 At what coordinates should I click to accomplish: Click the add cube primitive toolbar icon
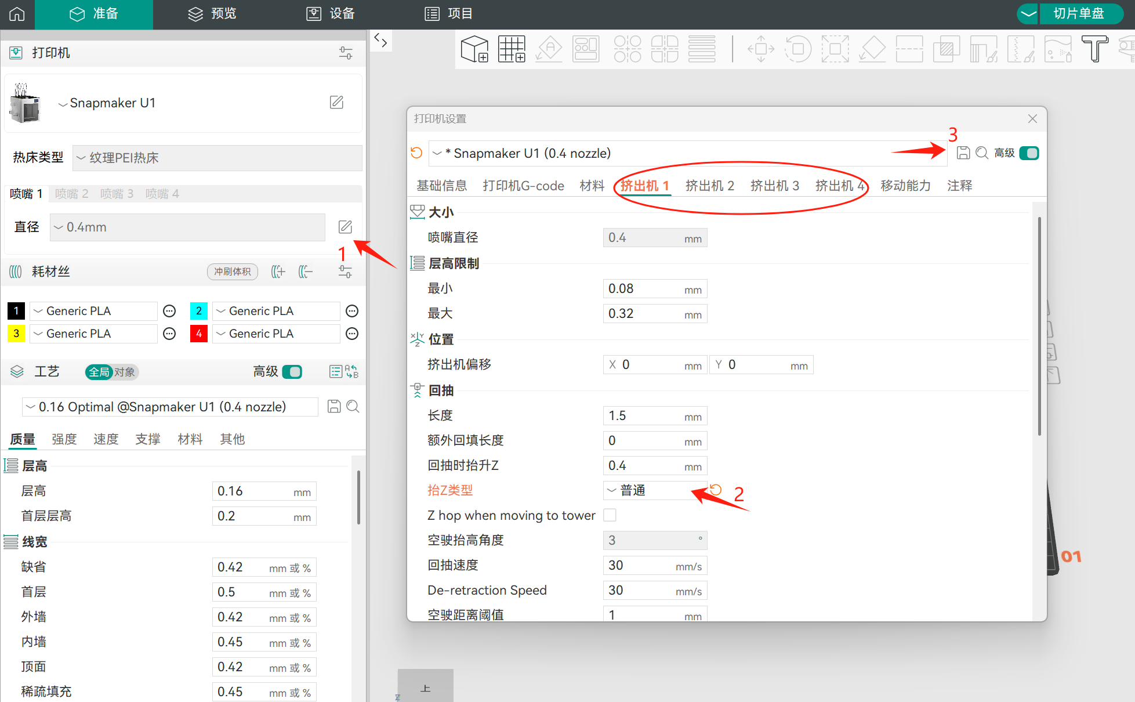[474, 49]
